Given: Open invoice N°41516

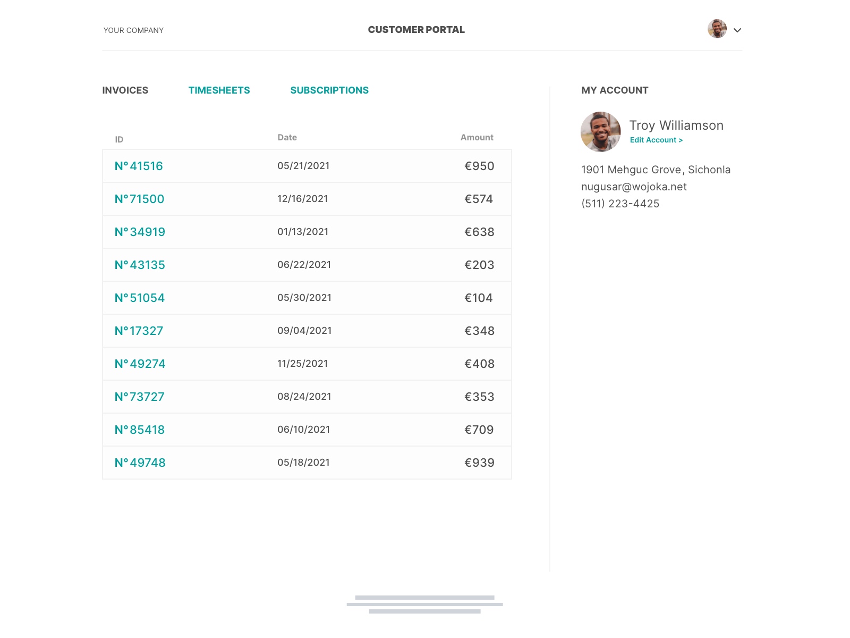Looking at the screenshot, I should (139, 166).
